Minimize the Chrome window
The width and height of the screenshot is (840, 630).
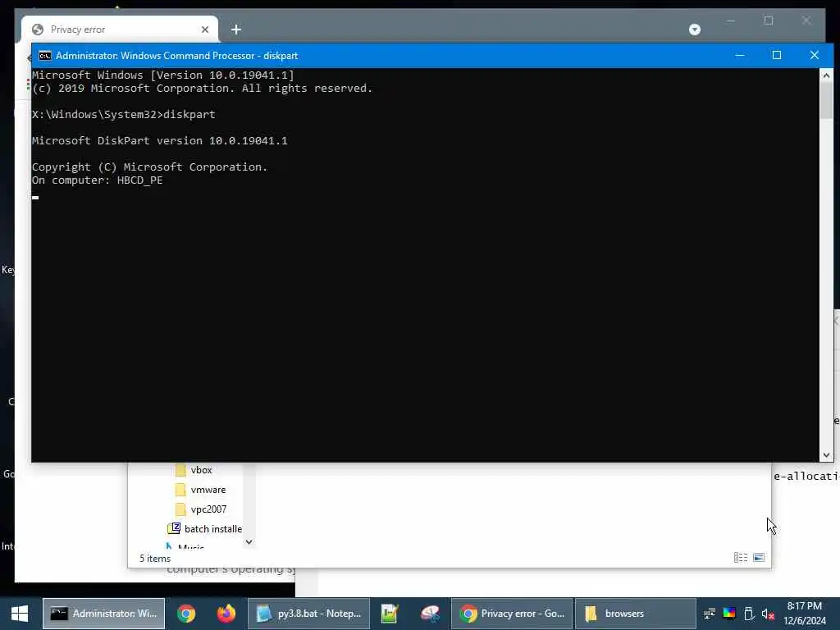[x=731, y=21]
